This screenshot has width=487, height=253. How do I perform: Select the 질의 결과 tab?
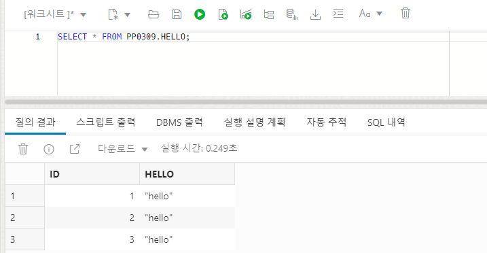click(x=35, y=122)
